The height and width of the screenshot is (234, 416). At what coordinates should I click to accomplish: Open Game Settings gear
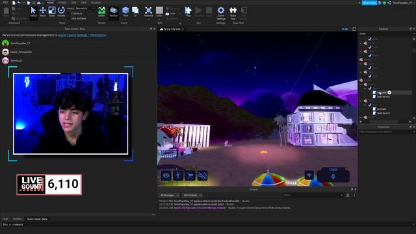pos(221,13)
